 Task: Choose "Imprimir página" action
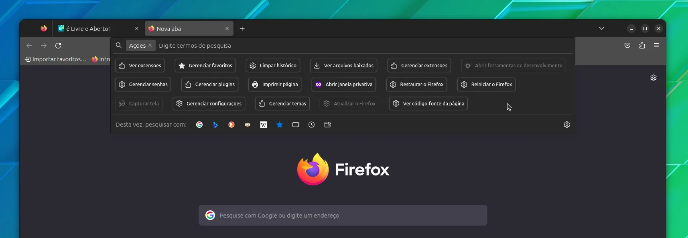(275, 85)
